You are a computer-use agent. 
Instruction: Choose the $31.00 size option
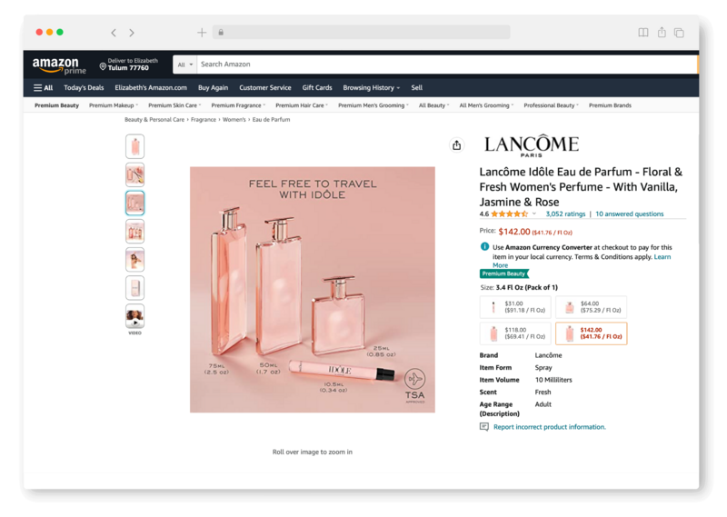tap(515, 307)
